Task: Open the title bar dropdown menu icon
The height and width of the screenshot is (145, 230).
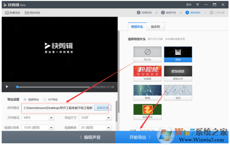Action: [x=198, y=5]
